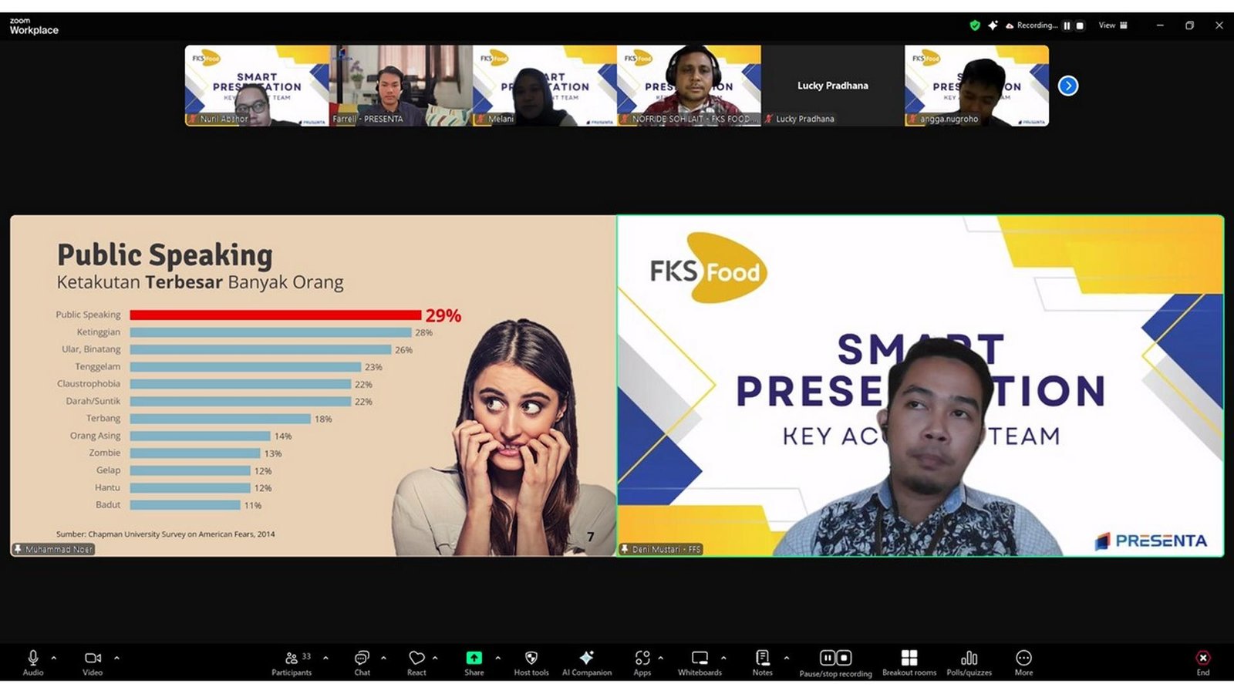Pause recording from the bottom toolbar

827,658
